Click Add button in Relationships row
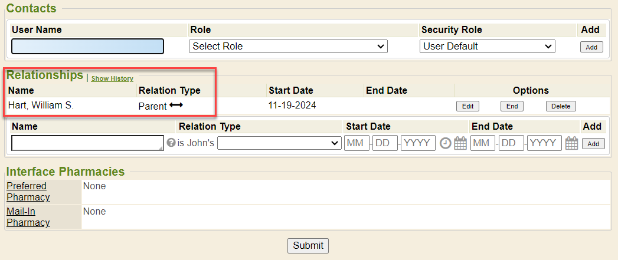Screen dimensions: 618x260 tap(593, 144)
